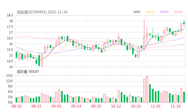The width and height of the screenshot is (188, 112).
Task: Click the pink MA60 legend label
Action: coord(178,12)
